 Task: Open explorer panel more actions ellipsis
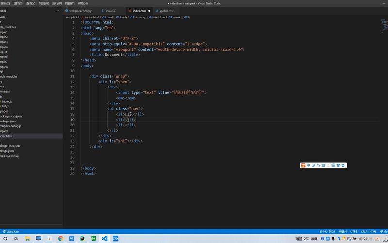point(57,11)
